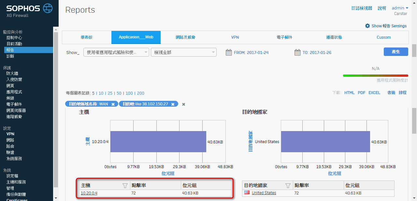Switch to the 網路及威脅 tab
Image resolution: width=417 pixels, height=201 pixels.
185,37
